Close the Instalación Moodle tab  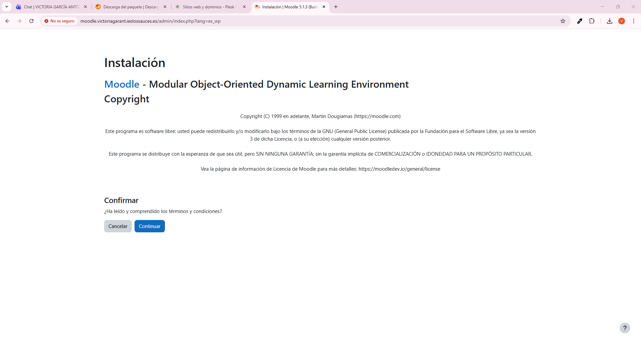(324, 7)
